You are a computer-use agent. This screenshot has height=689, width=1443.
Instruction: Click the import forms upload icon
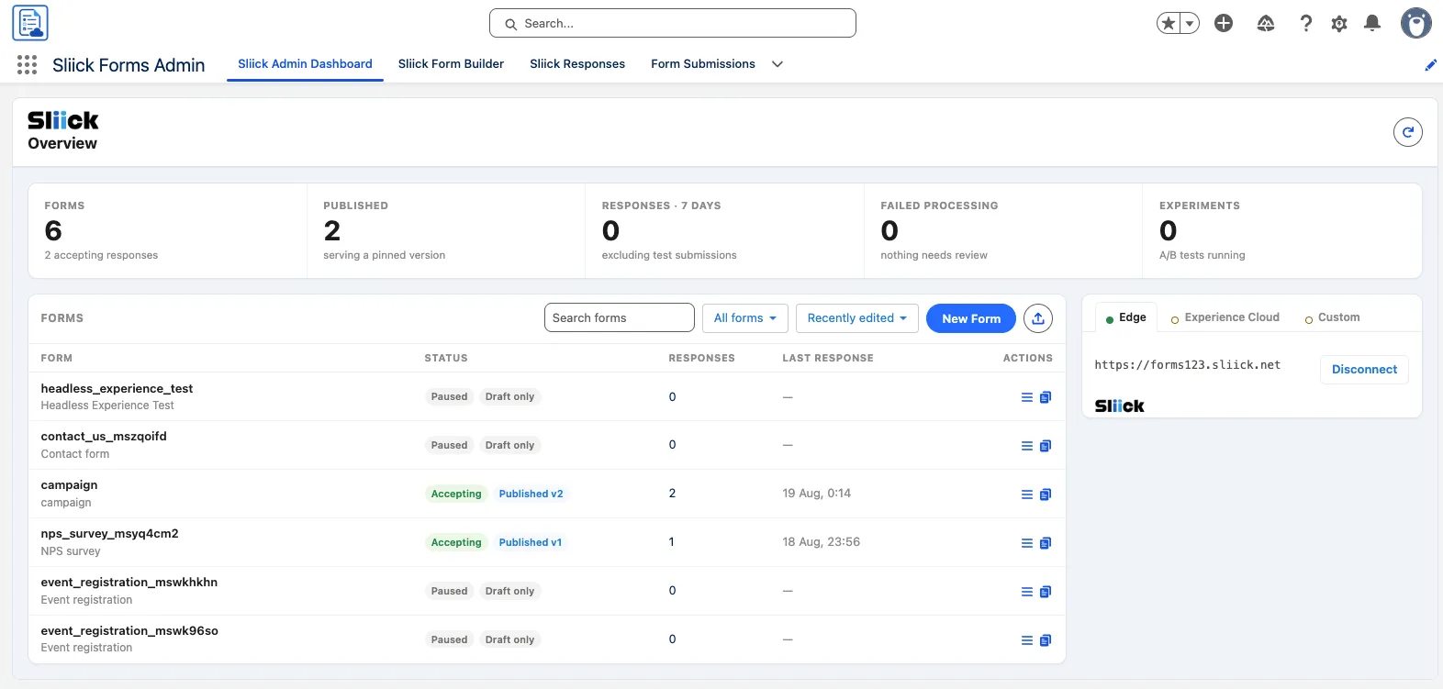[x=1038, y=318]
